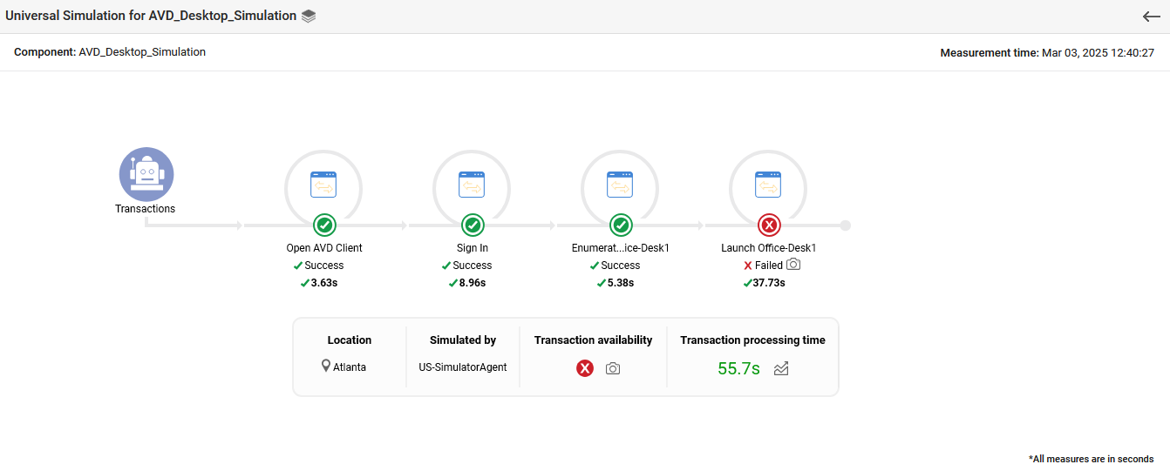Click the red failed status on Launch Office-Desk1
The image size is (1170, 471).
pyautogui.click(x=769, y=226)
